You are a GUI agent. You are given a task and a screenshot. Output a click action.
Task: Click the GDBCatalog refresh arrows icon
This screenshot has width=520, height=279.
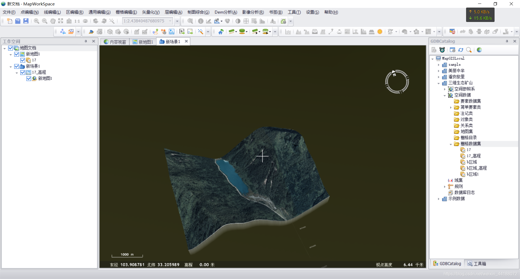(461, 50)
